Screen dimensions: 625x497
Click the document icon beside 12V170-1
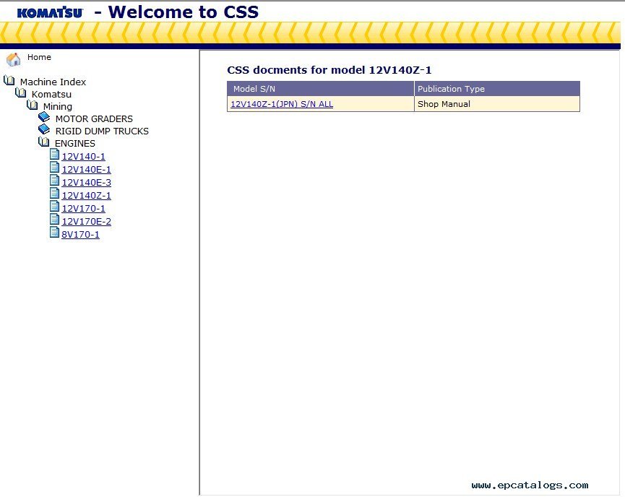tap(55, 207)
